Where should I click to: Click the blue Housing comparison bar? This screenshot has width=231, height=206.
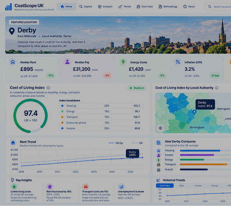(200, 150)
